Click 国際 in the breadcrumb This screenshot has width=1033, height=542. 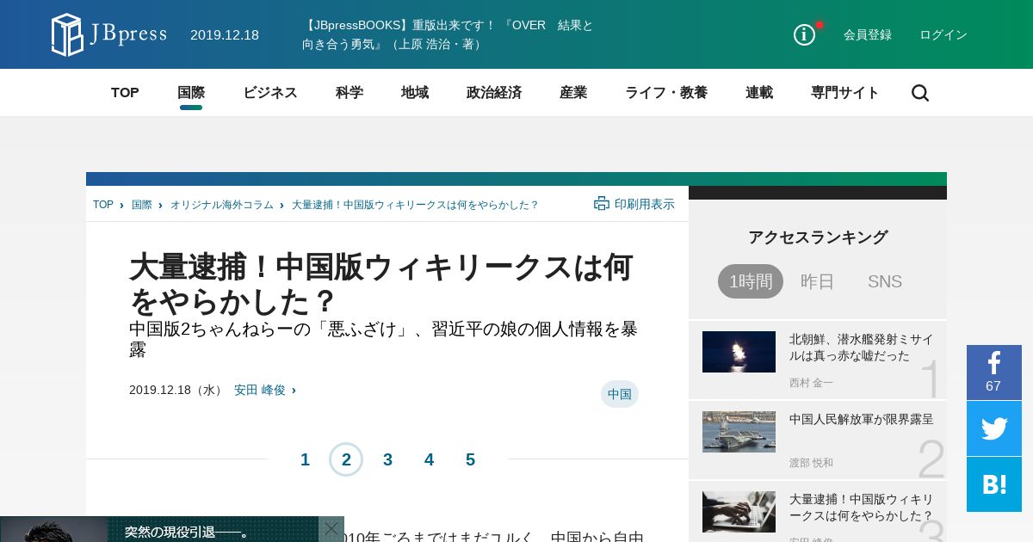(142, 205)
